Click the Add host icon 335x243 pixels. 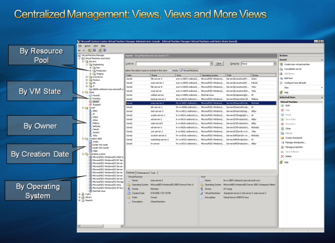point(281,78)
